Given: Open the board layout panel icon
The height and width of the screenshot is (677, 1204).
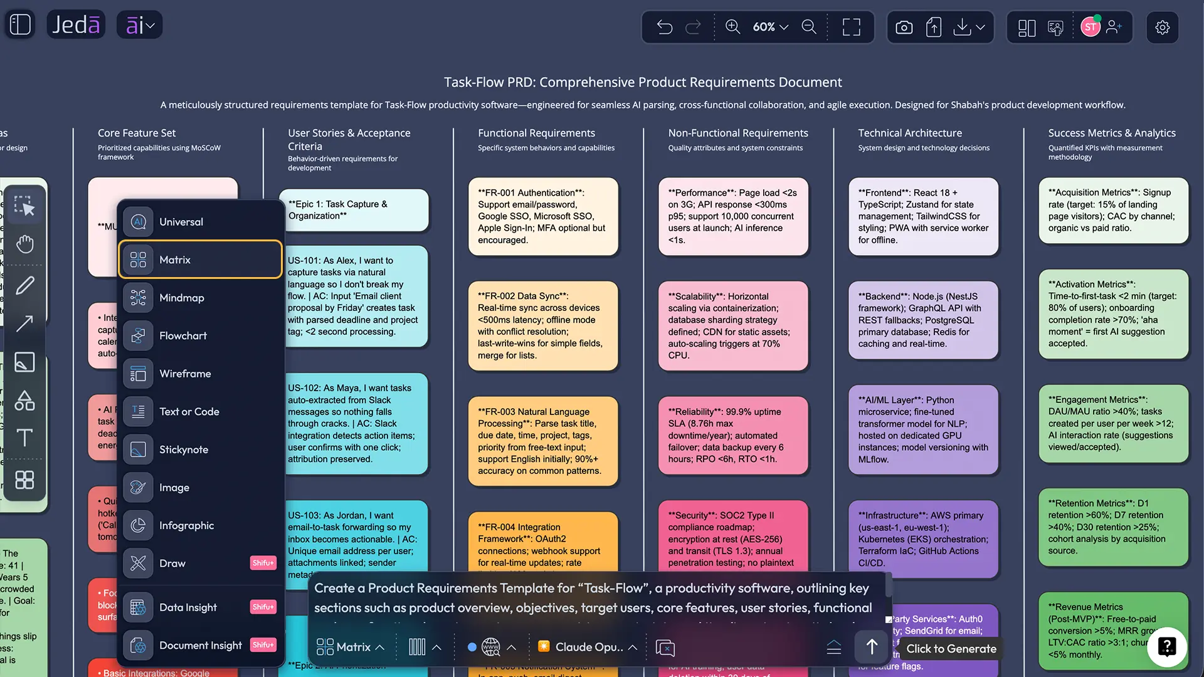Looking at the screenshot, I should point(1027,28).
